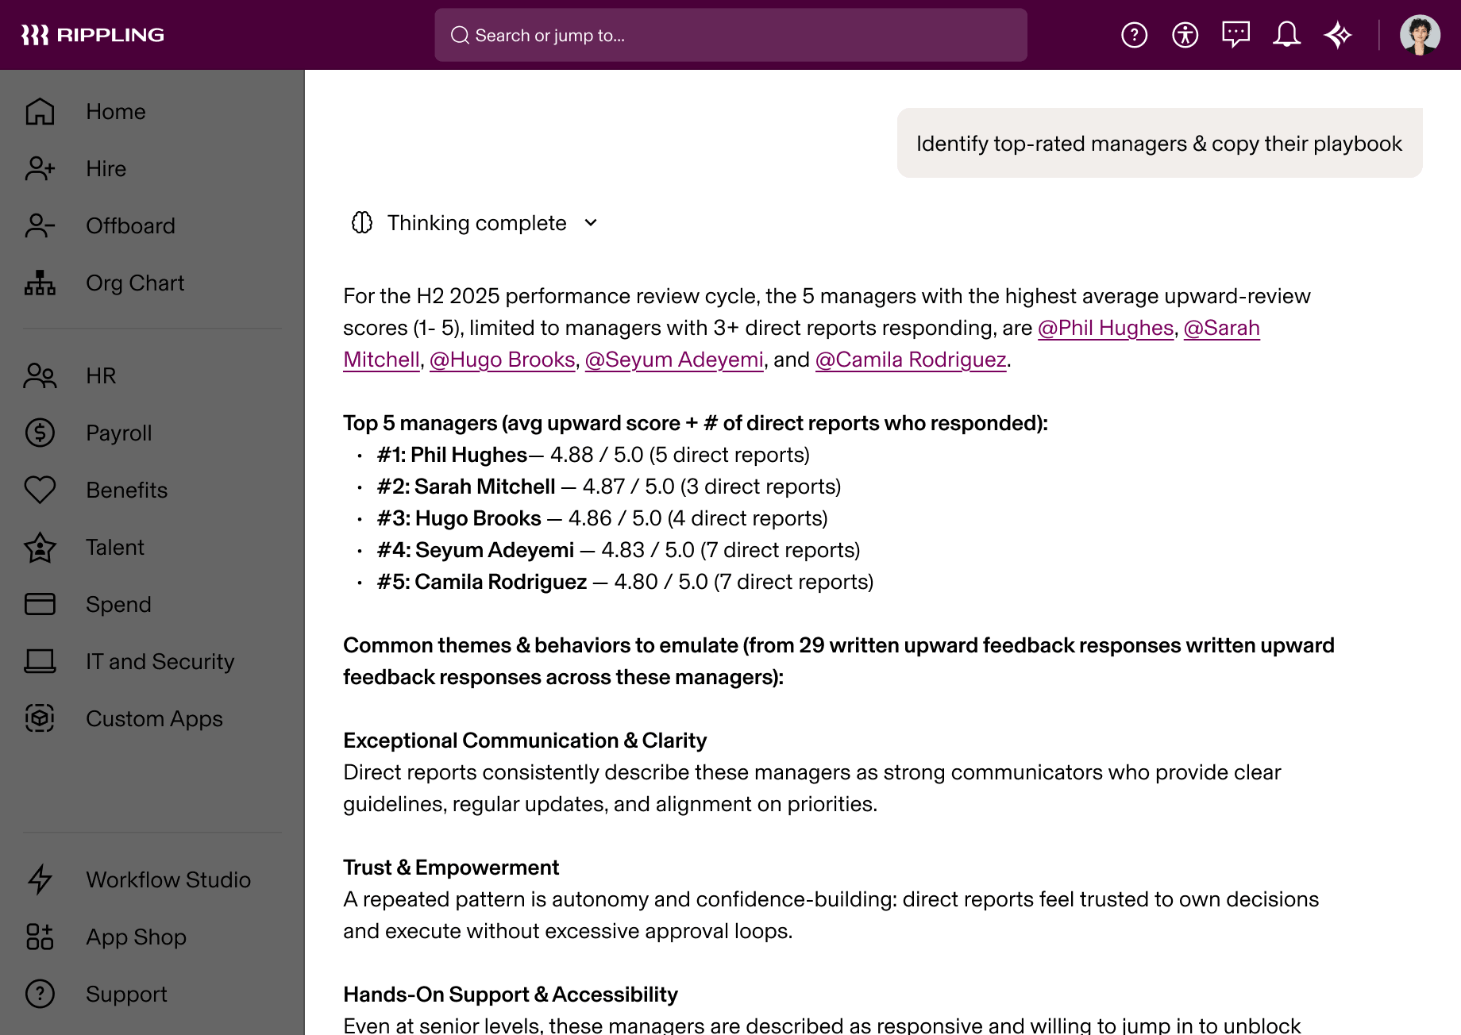Viewport: 1461px width, 1035px height.
Task: Open Support label in sidebar
Action: pos(126,994)
